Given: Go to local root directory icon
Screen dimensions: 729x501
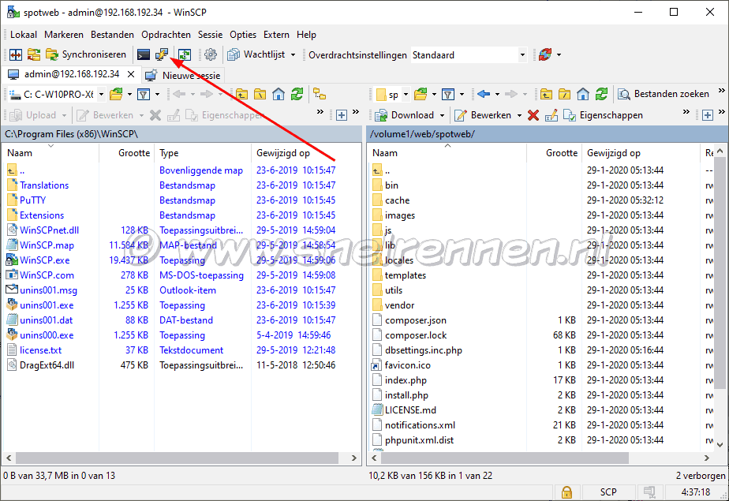Looking at the screenshot, I should (260, 95).
